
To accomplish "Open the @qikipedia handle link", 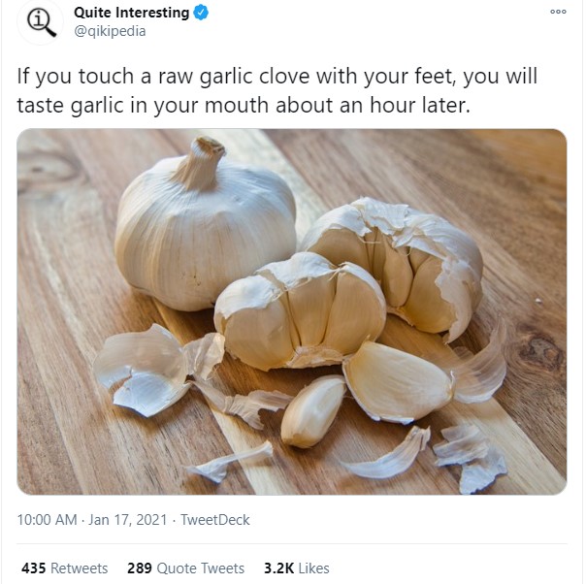I will (110, 31).
